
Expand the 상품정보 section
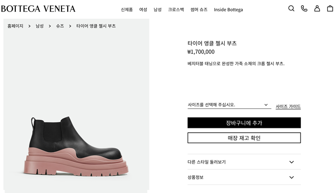tap(244, 177)
